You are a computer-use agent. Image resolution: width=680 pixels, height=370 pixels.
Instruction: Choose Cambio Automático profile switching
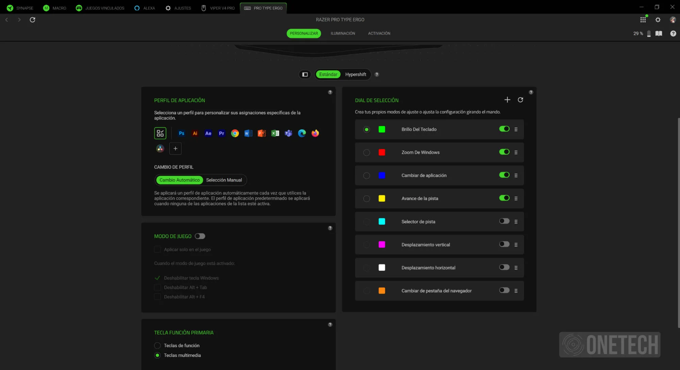pyautogui.click(x=180, y=180)
